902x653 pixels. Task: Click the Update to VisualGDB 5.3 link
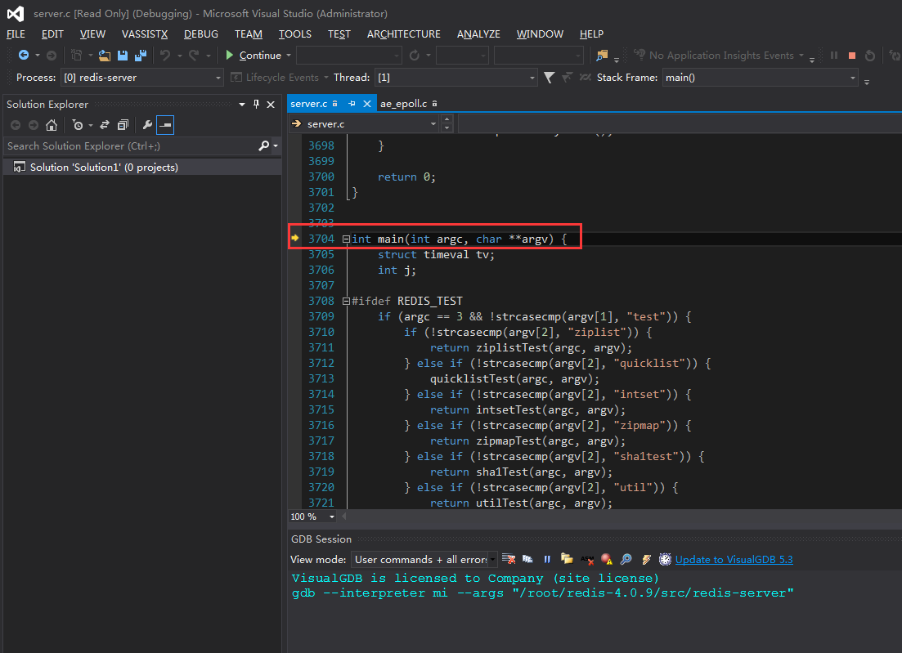734,559
